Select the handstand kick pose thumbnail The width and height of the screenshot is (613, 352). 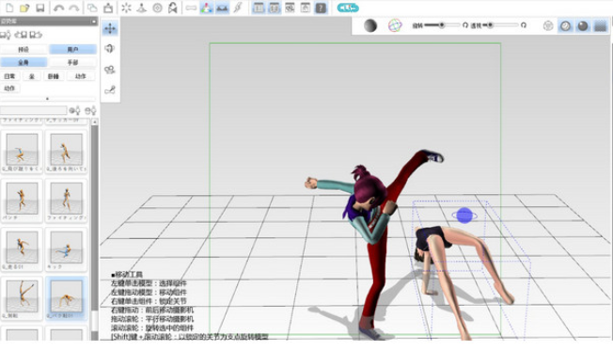point(22,298)
